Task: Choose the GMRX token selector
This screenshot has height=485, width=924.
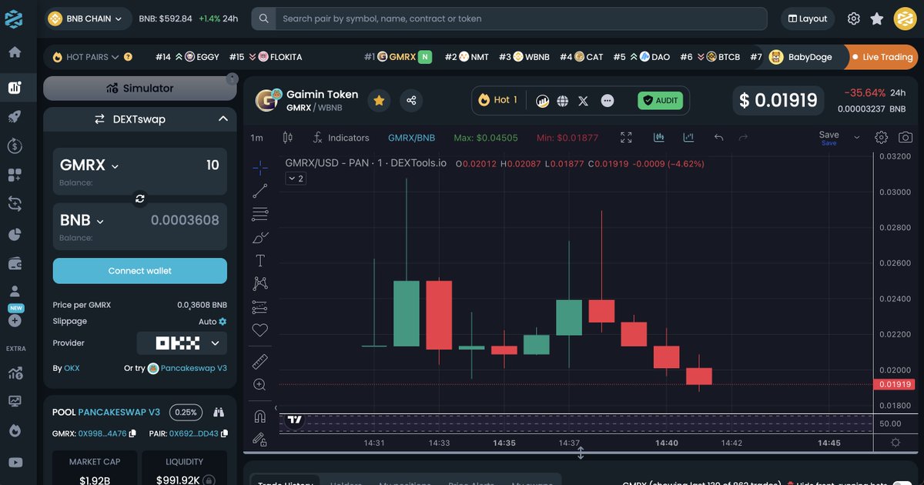Action: coord(89,165)
